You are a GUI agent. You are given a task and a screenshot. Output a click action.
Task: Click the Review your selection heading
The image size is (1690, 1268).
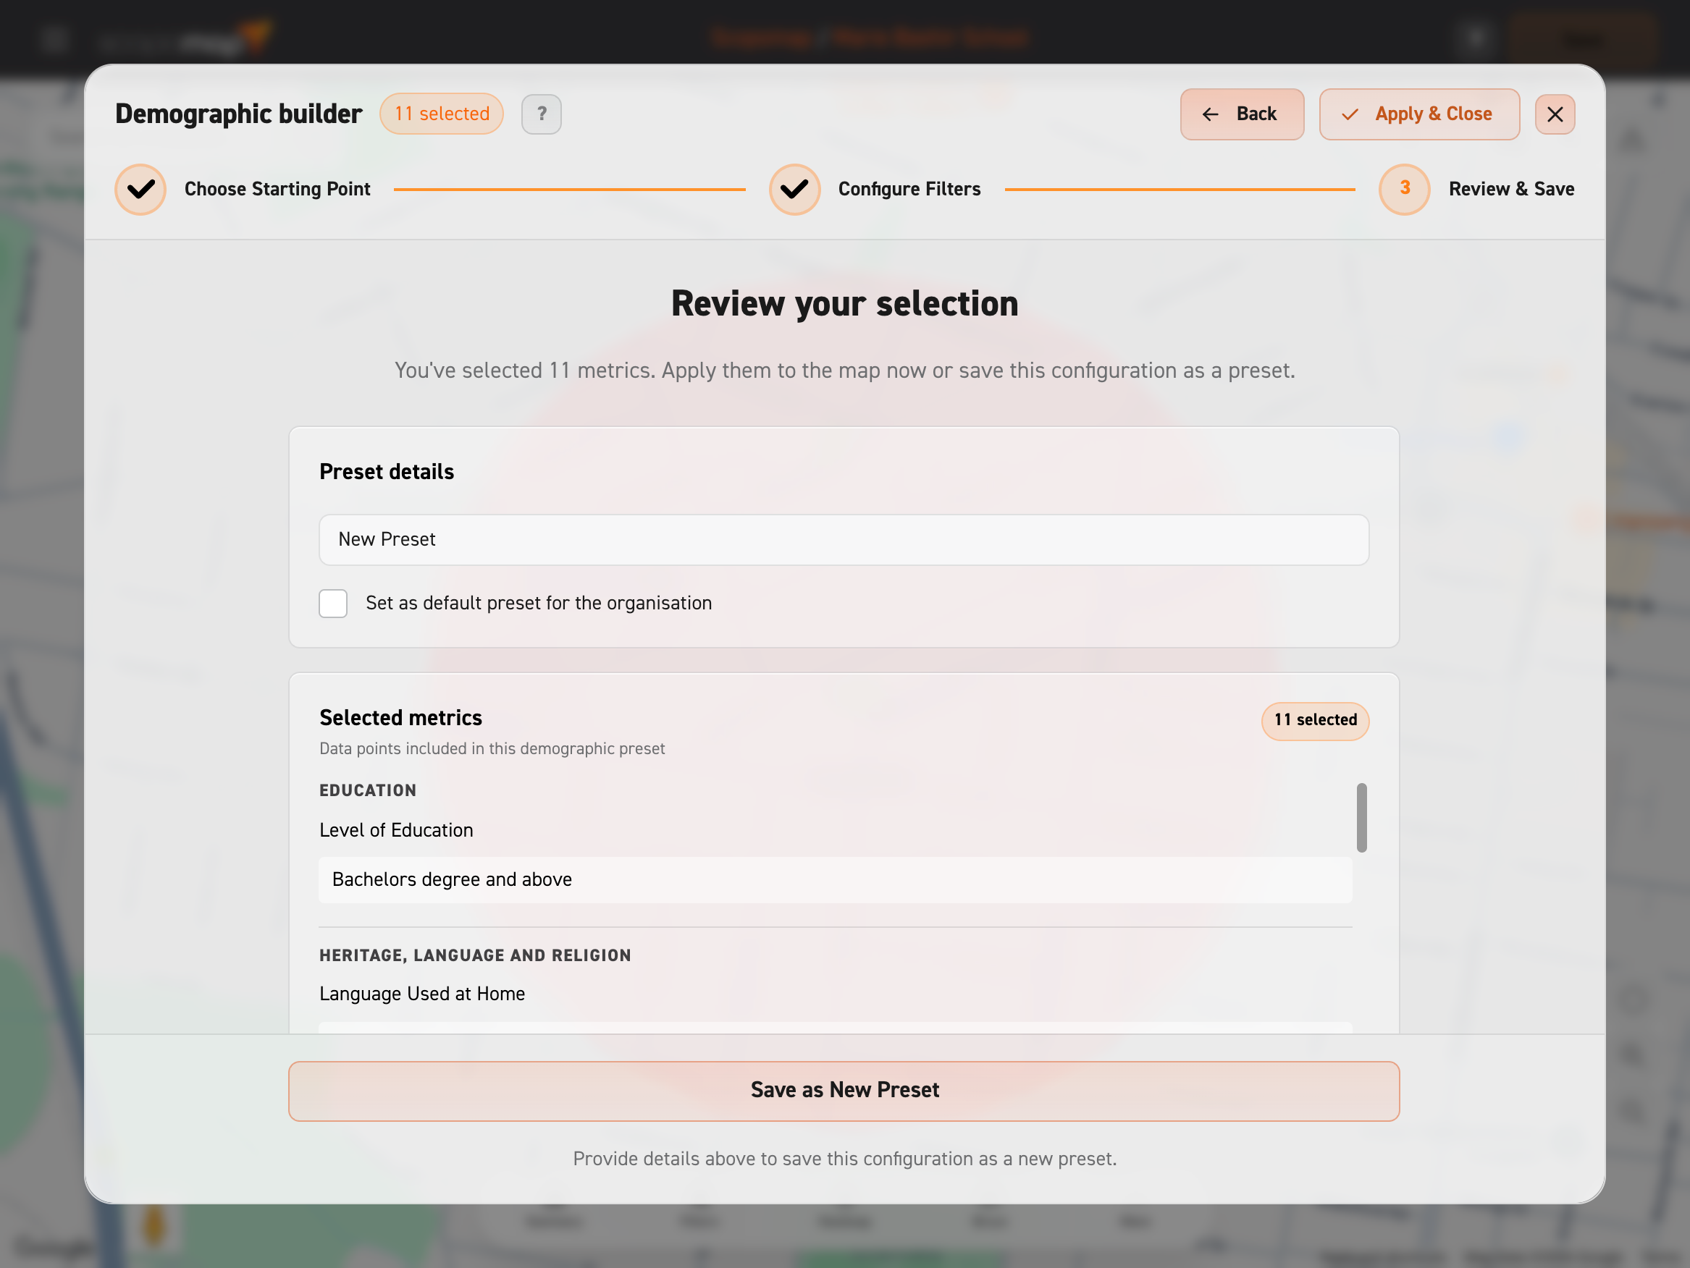click(844, 303)
